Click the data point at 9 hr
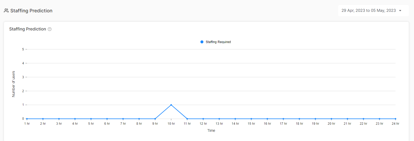414x141 pixels. [155, 119]
